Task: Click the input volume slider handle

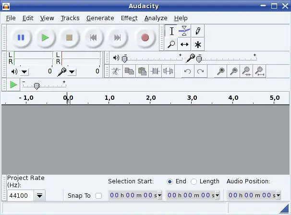Action: [x=199, y=59]
